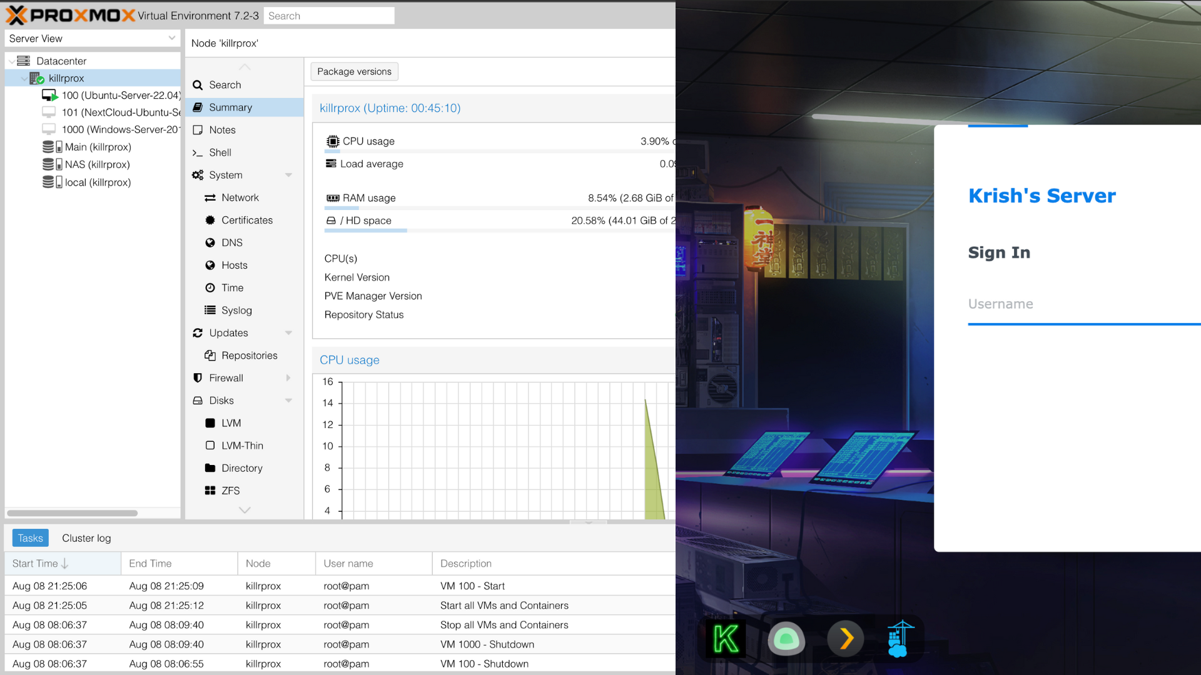The image size is (1201, 675).
Task: Click the HD space usage progress bar
Action: pyautogui.click(x=500, y=231)
